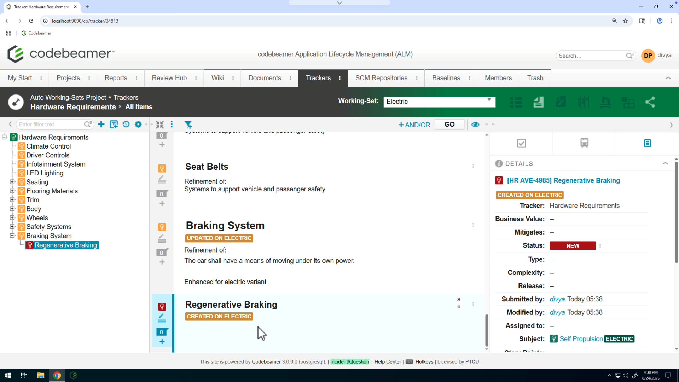Toggle the eye visibility icon near GO
Screen dimensions: 679x382
click(x=475, y=125)
